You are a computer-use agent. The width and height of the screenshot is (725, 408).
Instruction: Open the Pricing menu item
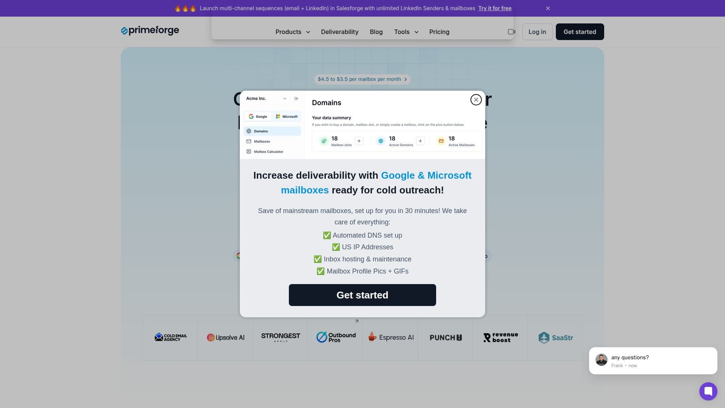click(439, 32)
